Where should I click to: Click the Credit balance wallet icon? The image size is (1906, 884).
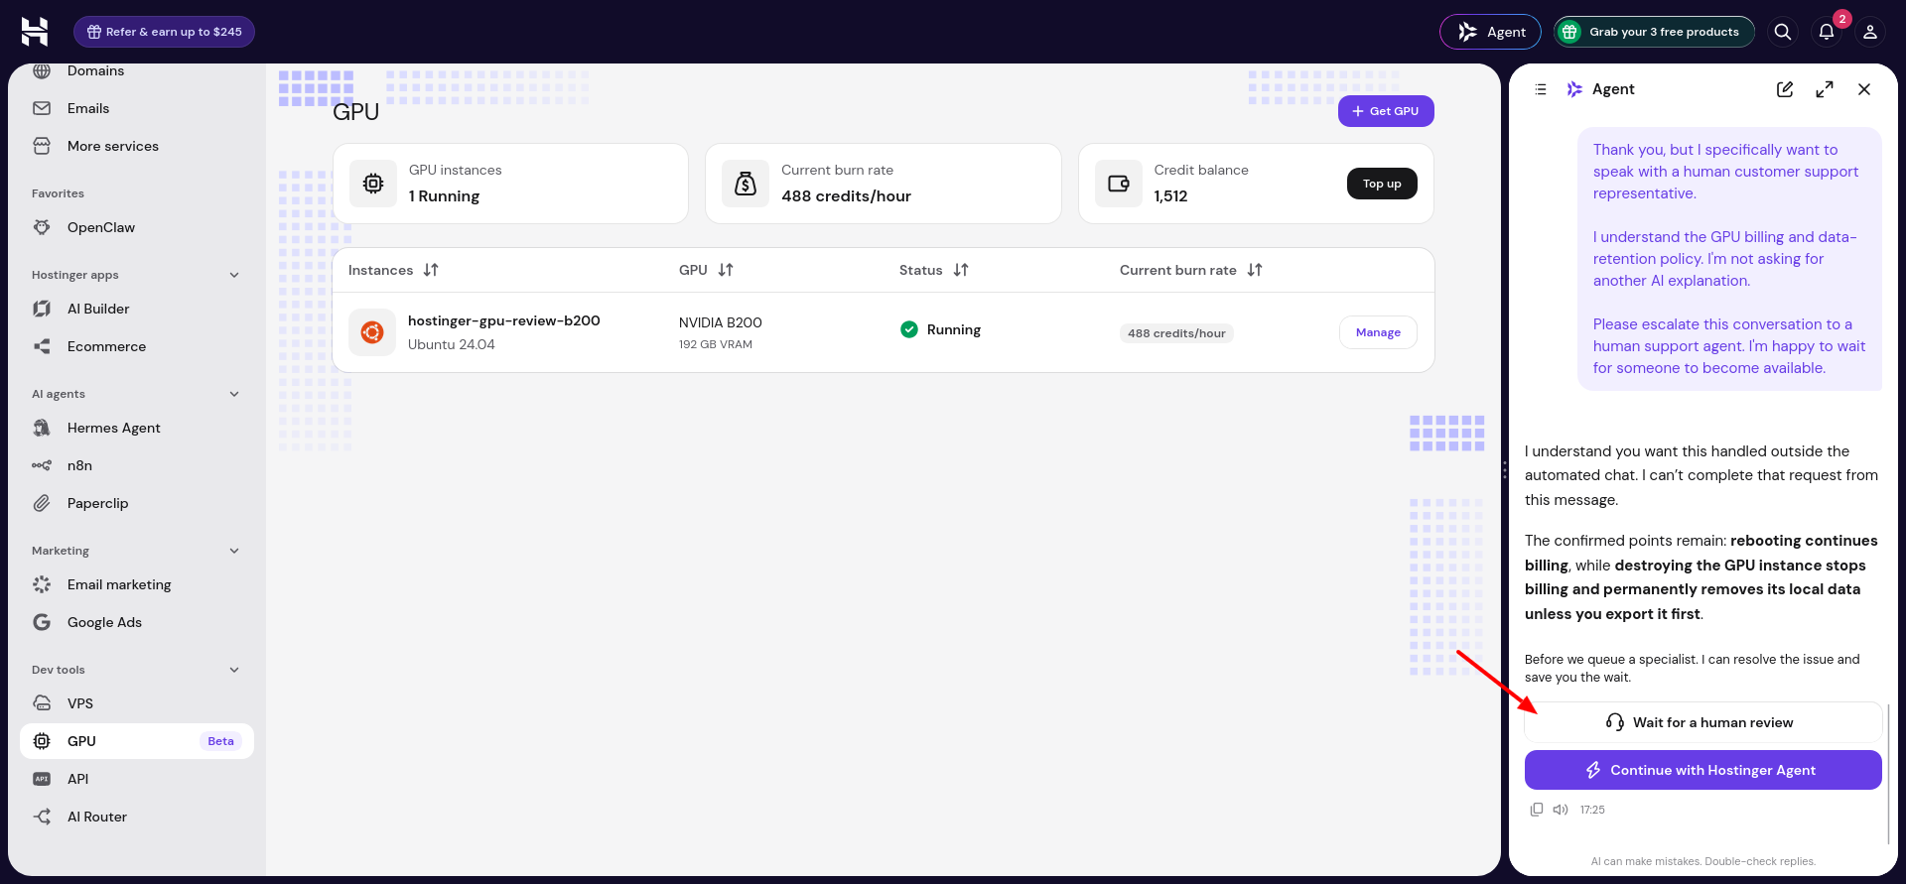(x=1119, y=184)
